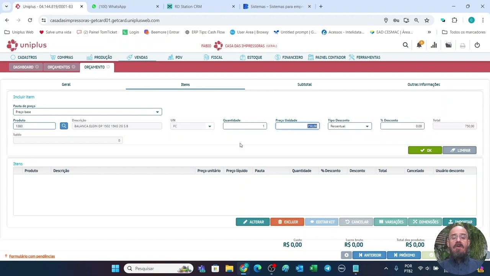Open the Compras menu

61,58
